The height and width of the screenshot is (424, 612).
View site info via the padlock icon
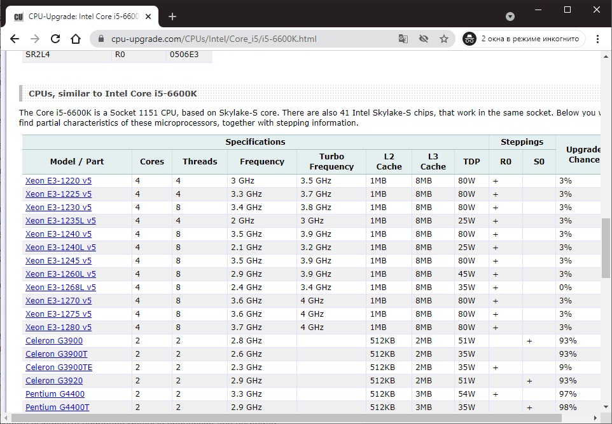pyautogui.click(x=101, y=39)
